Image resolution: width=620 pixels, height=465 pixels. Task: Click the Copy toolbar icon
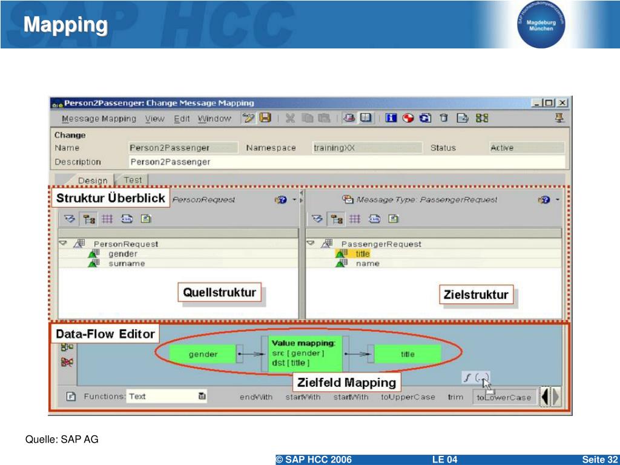coord(307,118)
